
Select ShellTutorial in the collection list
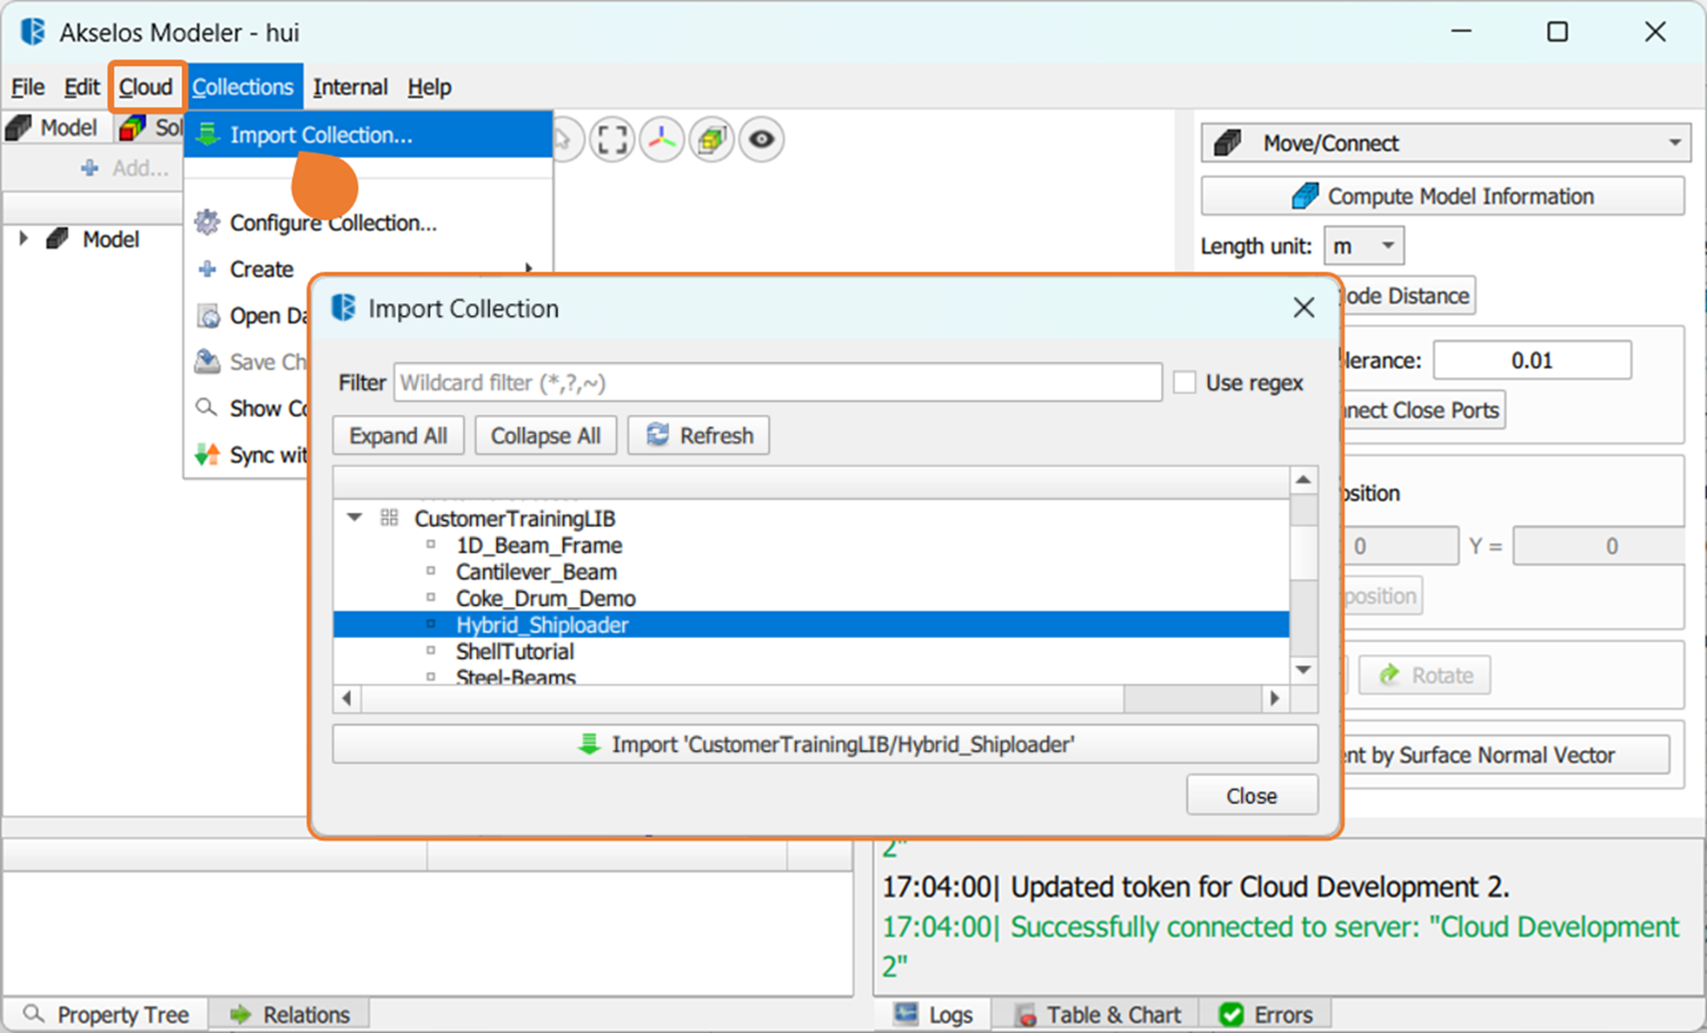[x=515, y=652]
